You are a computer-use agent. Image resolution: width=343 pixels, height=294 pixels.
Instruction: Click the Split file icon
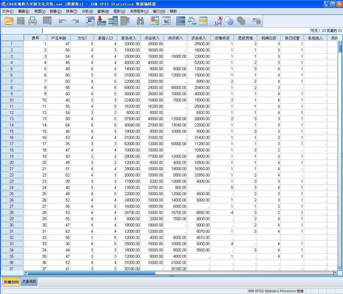(x=181, y=21)
